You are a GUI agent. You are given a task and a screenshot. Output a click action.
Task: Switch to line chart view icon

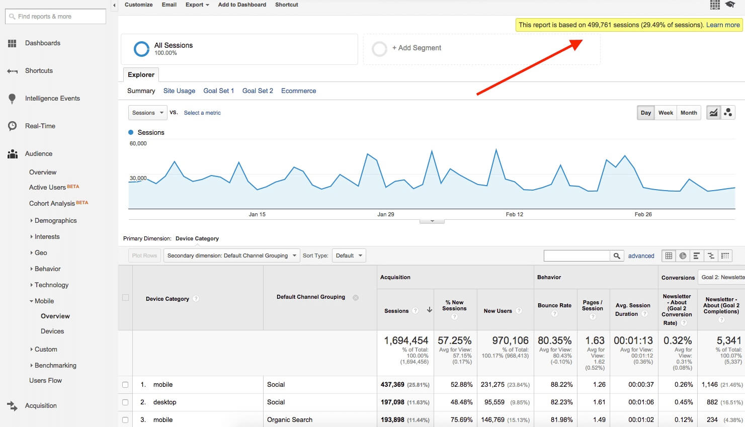tap(713, 113)
